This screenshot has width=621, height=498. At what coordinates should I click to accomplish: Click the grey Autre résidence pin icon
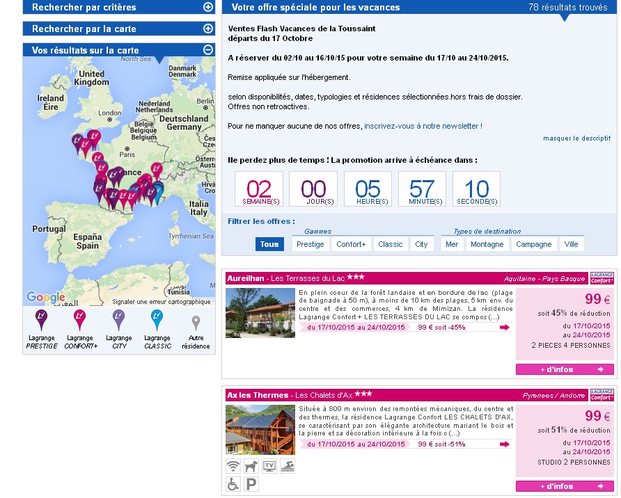coord(196,322)
